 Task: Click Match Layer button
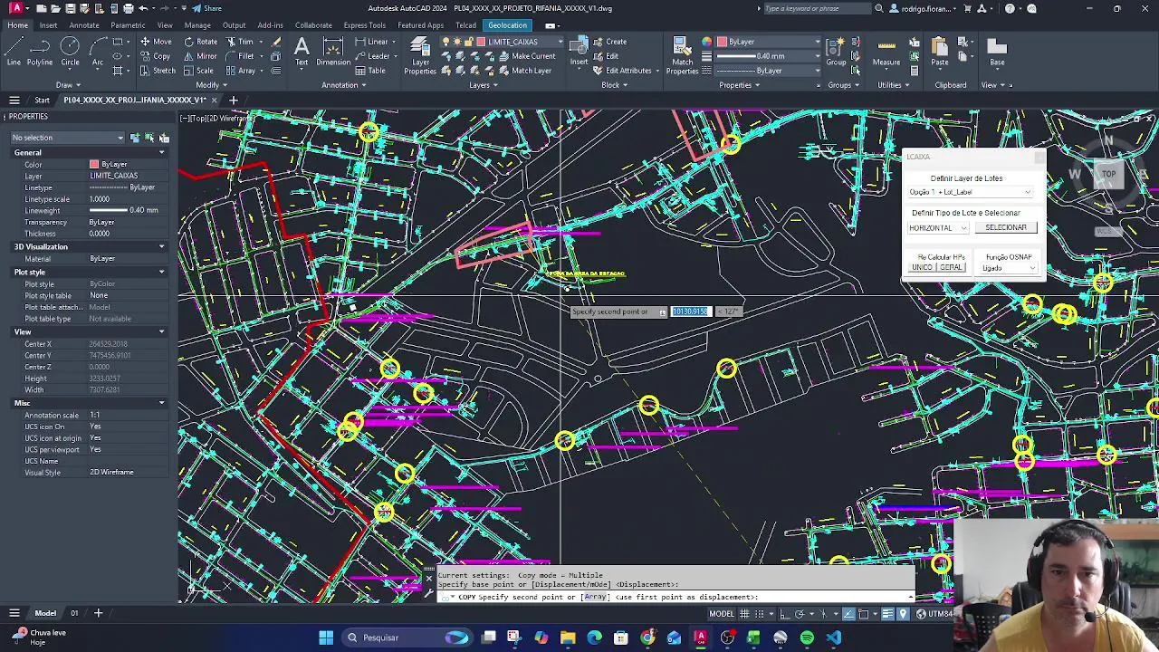click(x=523, y=71)
